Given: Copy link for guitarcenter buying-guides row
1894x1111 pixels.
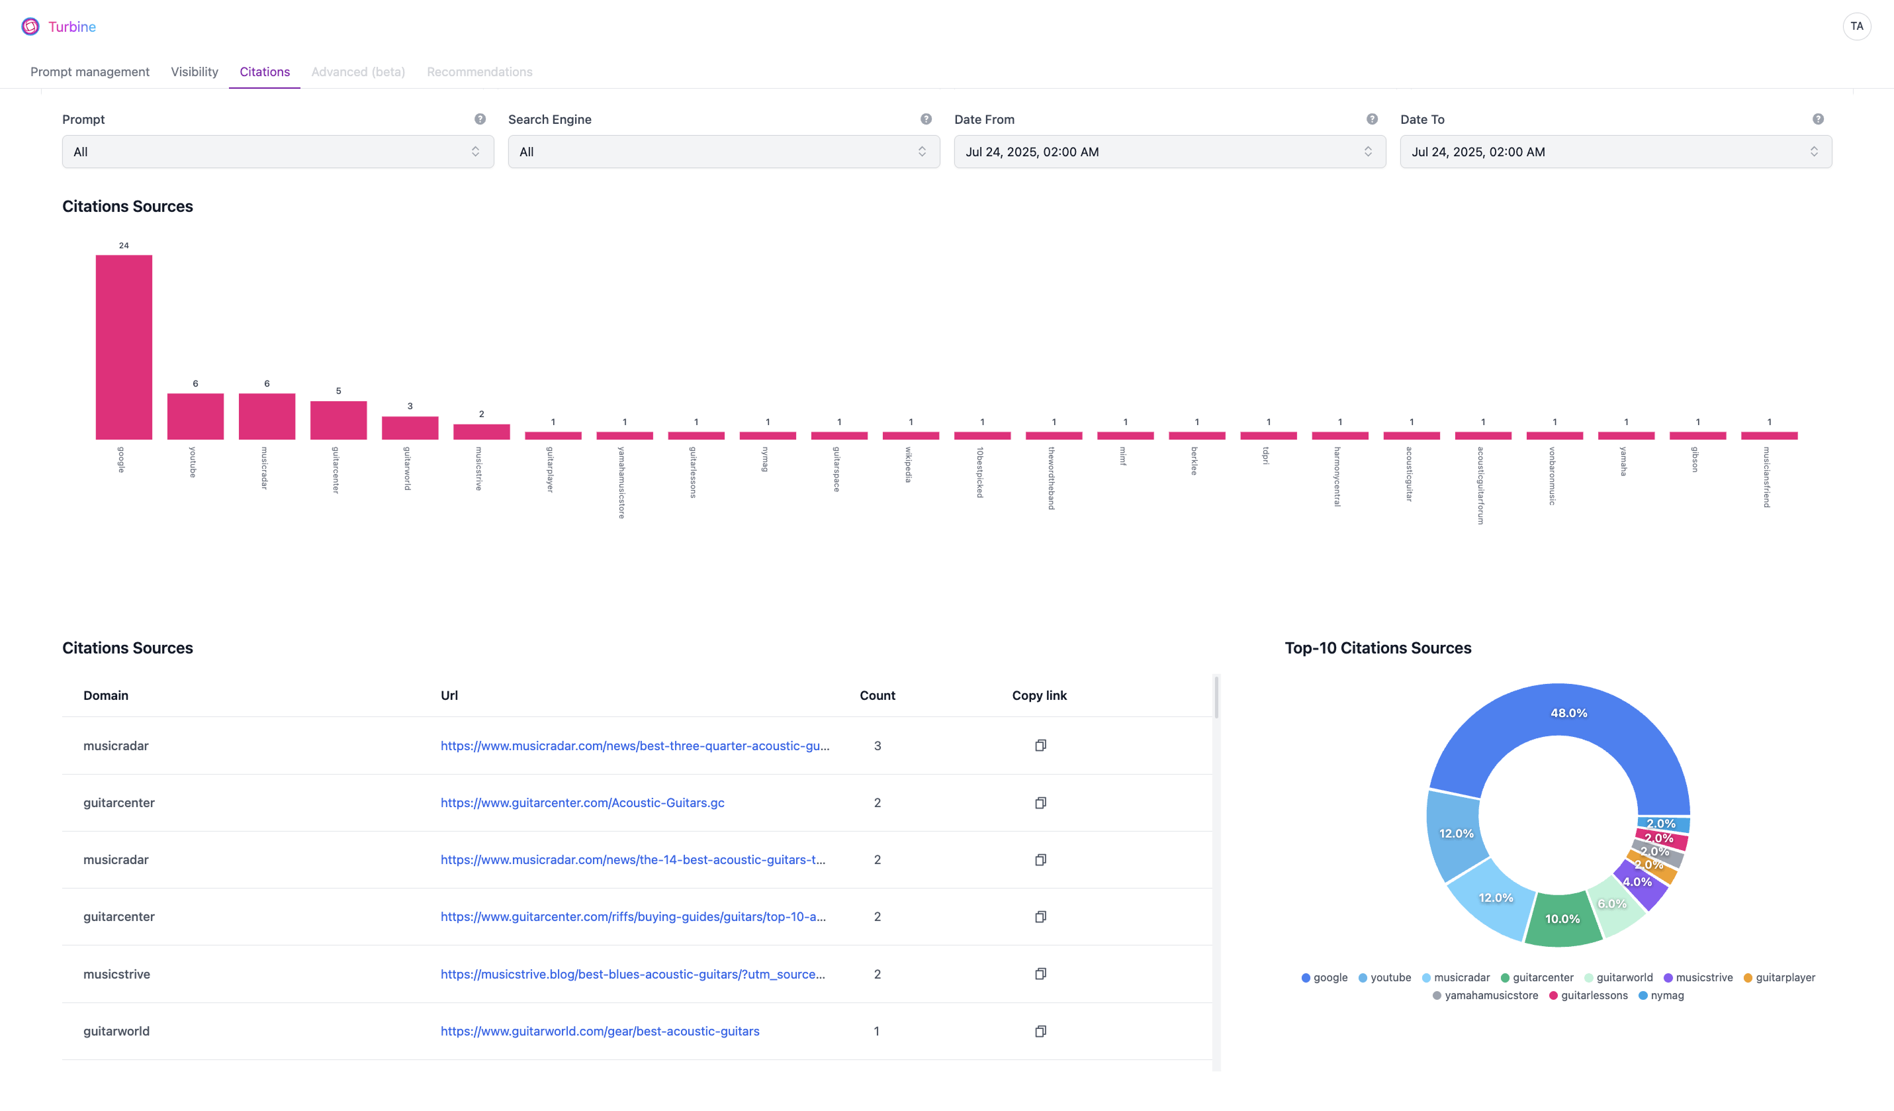Looking at the screenshot, I should [x=1040, y=917].
